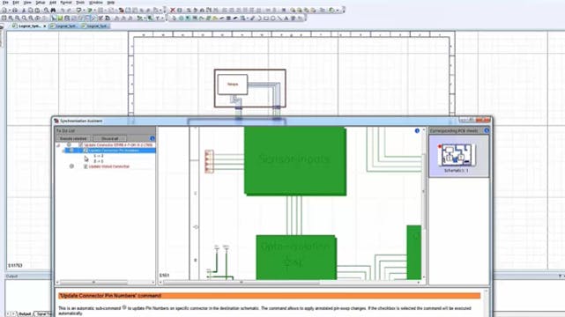Select the '1 -> 2' pin swap entry
Screen dimensions: 565x317
pos(99,156)
